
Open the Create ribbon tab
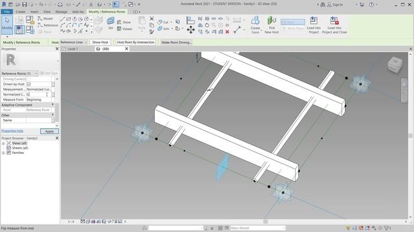[x=20, y=12]
